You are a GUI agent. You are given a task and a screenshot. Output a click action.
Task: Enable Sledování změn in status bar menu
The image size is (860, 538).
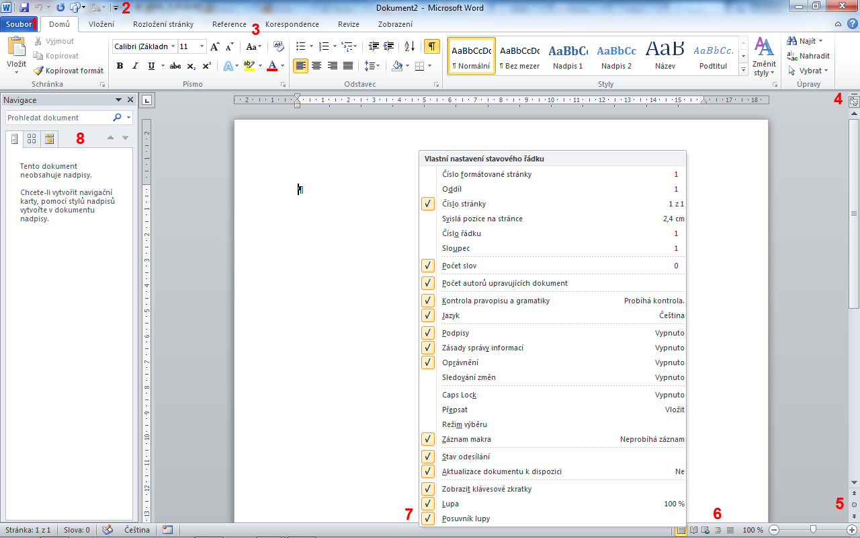tap(552, 377)
